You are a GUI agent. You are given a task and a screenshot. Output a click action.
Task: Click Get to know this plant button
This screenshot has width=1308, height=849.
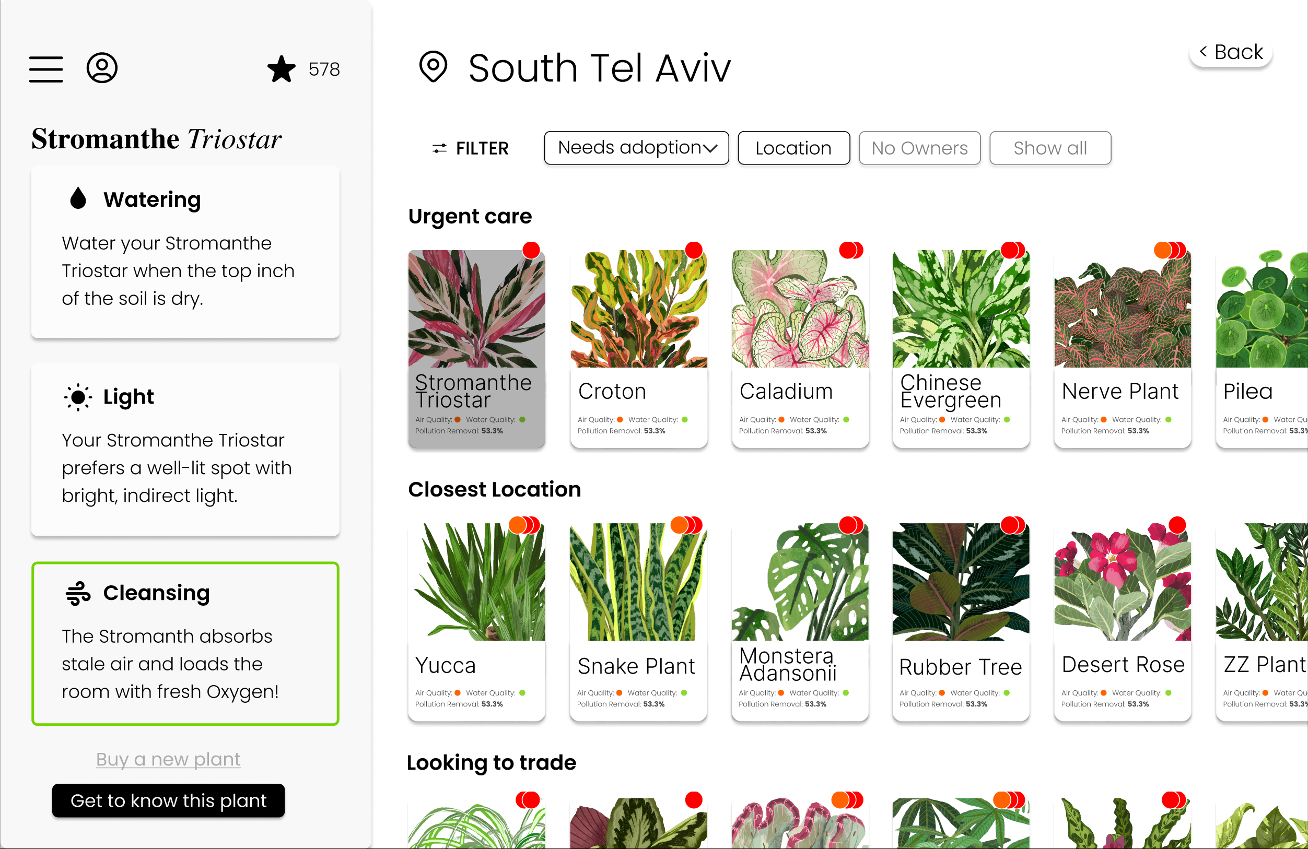(x=168, y=800)
